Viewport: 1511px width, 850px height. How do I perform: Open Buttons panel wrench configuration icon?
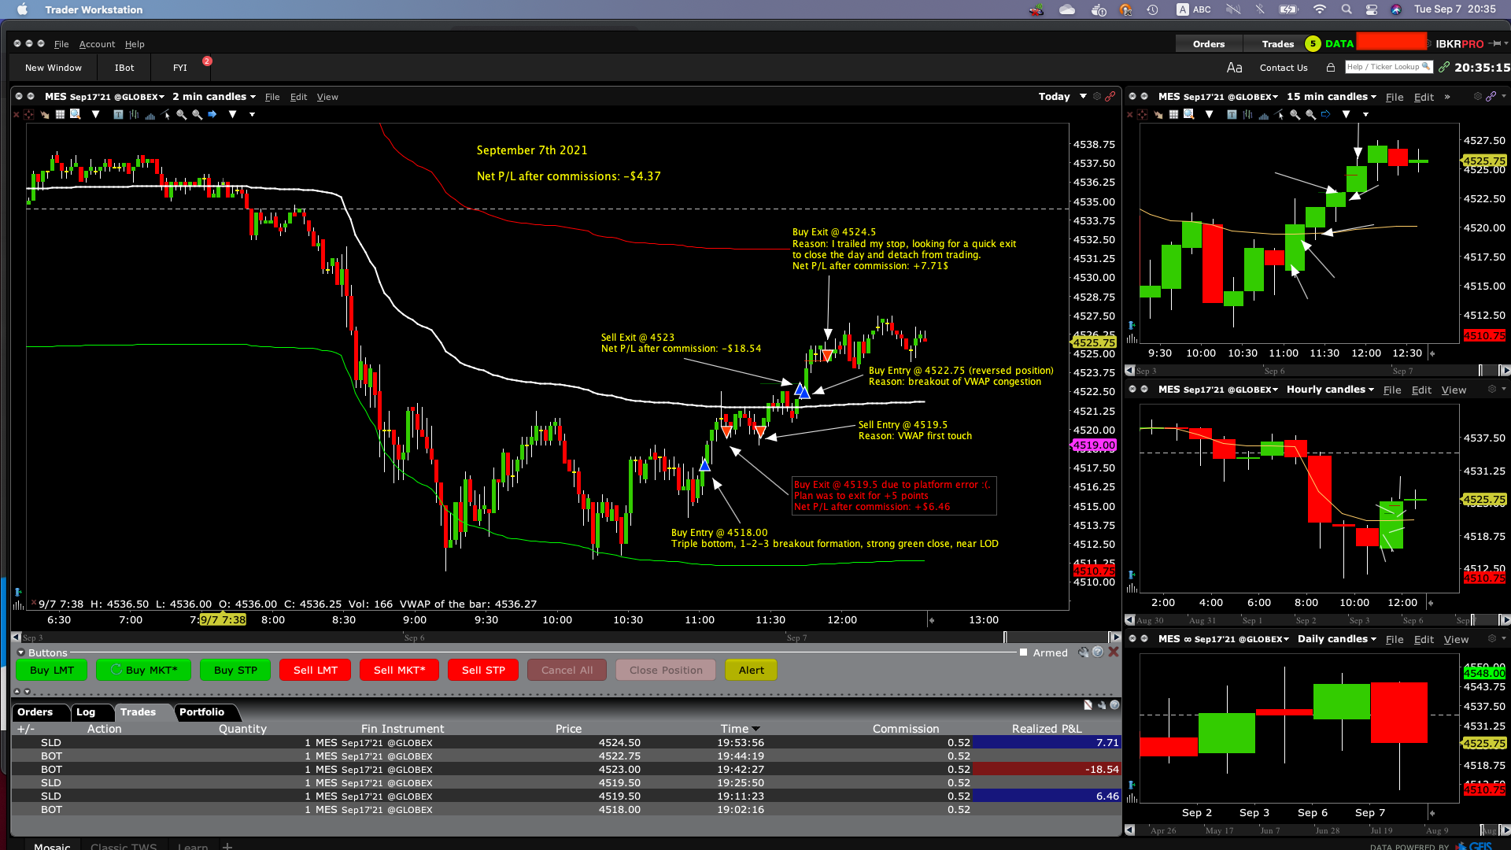pos(1084,652)
